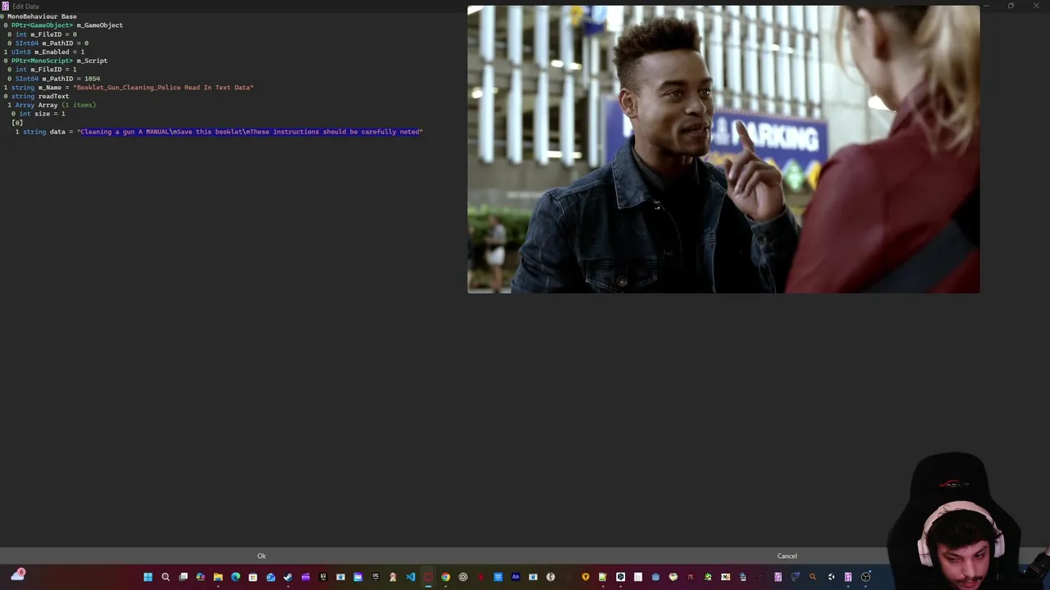This screenshot has height=590, width=1050.
Task: Click the Ok button
Action: 262,556
